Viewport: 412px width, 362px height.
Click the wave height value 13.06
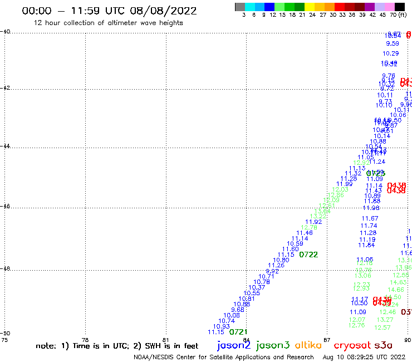[363, 276]
